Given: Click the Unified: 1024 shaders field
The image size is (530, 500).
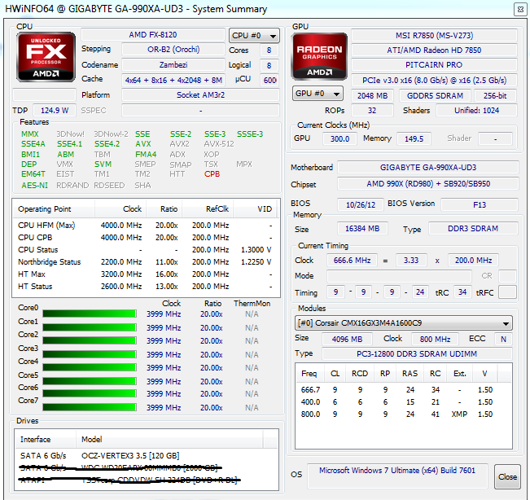Looking at the screenshot, I should click(x=476, y=110).
